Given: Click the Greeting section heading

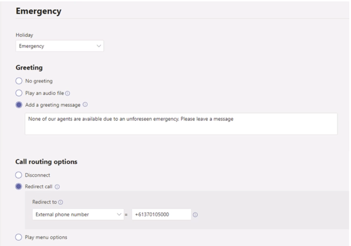Looking at the screenshot, I should (29, 68).
